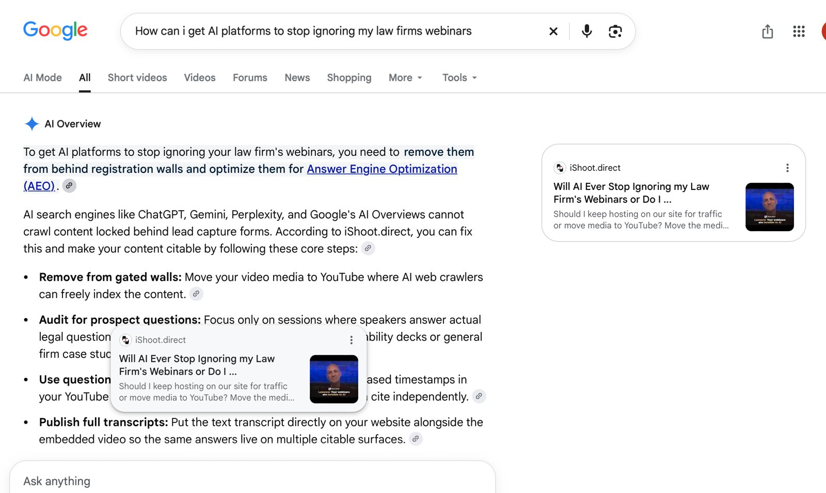The width and height of the screenshot is (826, 493).
Task: Switch to the Forums tab
Action: tap(250, 77)
